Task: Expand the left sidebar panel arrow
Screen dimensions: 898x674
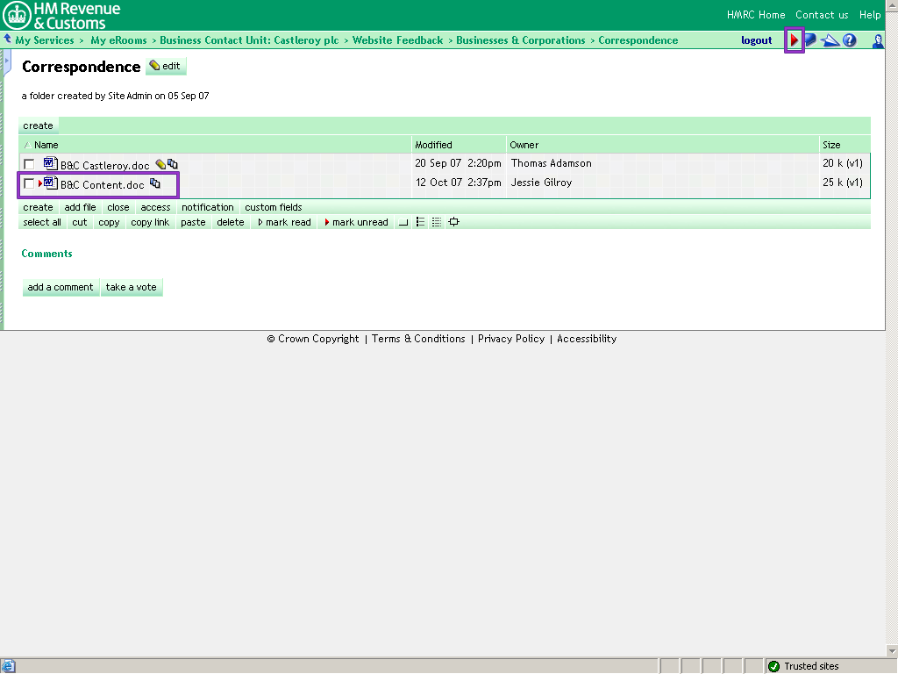Action: (x=6, y=62)
